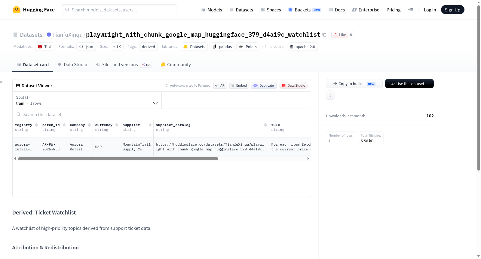Viewport: 481px width, 259px height.
Task: Open the Buckets menu item
Action: (x=305, y=10)
